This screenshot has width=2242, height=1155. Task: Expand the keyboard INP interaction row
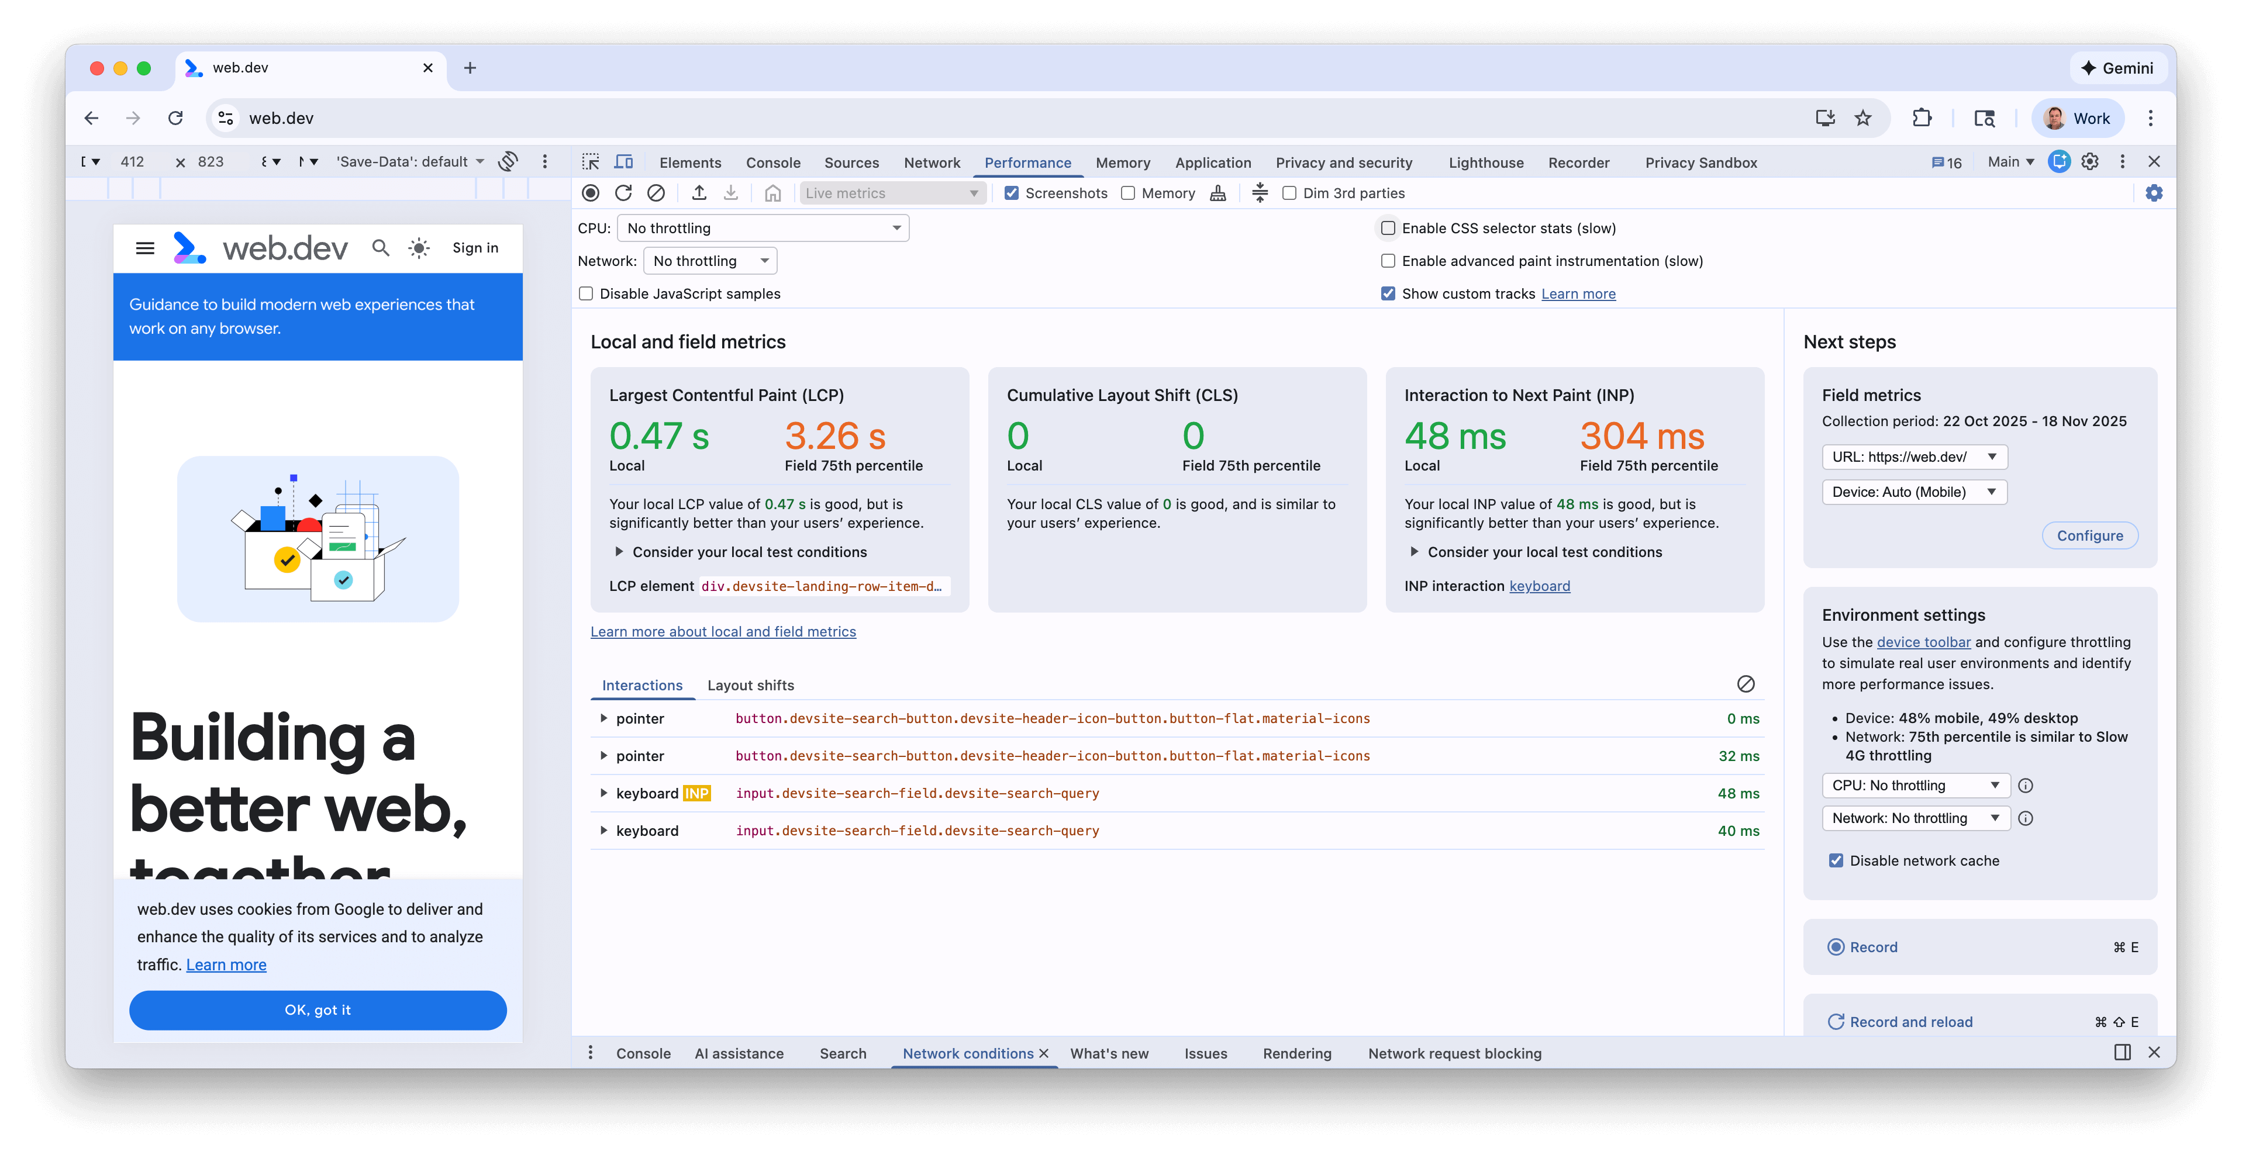pyautogui.click(x=603, y=793)
